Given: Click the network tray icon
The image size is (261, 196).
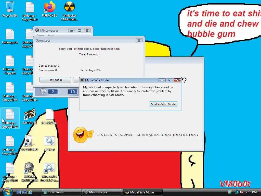Looking at the screenshot, I should [x=236, y=192].
